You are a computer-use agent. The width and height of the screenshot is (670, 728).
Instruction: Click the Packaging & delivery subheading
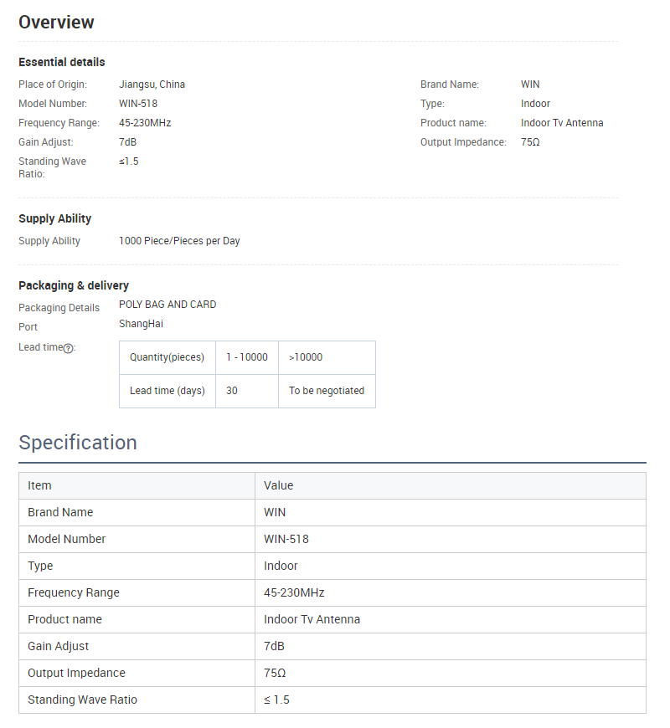coord(74,285)
